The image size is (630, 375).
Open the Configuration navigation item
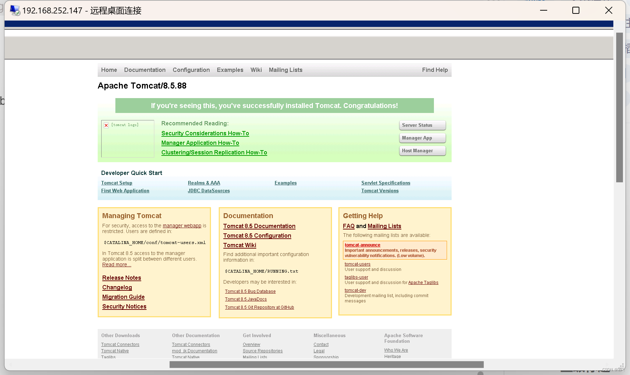pos(191,70)
